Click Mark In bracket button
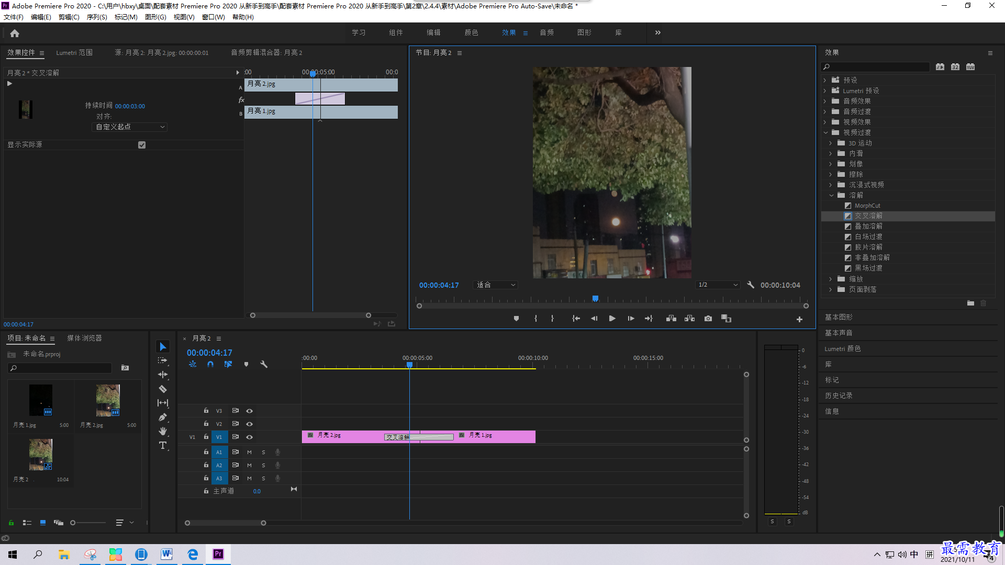Screen dimensions: 1005x565 (535, 319)
